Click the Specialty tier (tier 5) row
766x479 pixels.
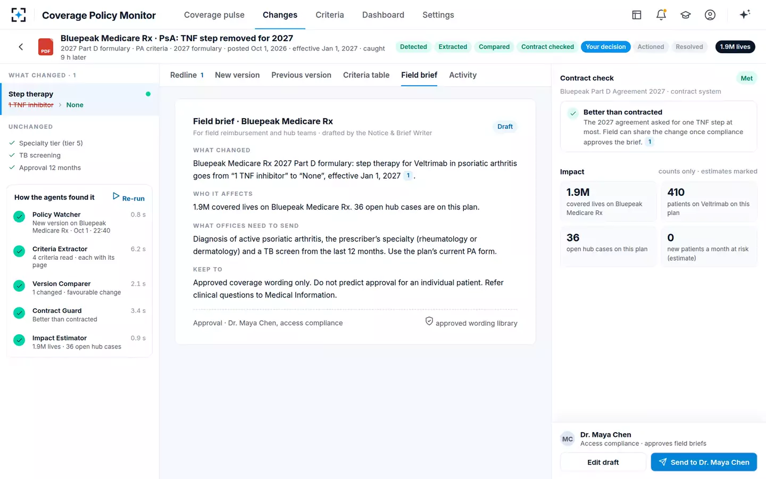[80, 143]
